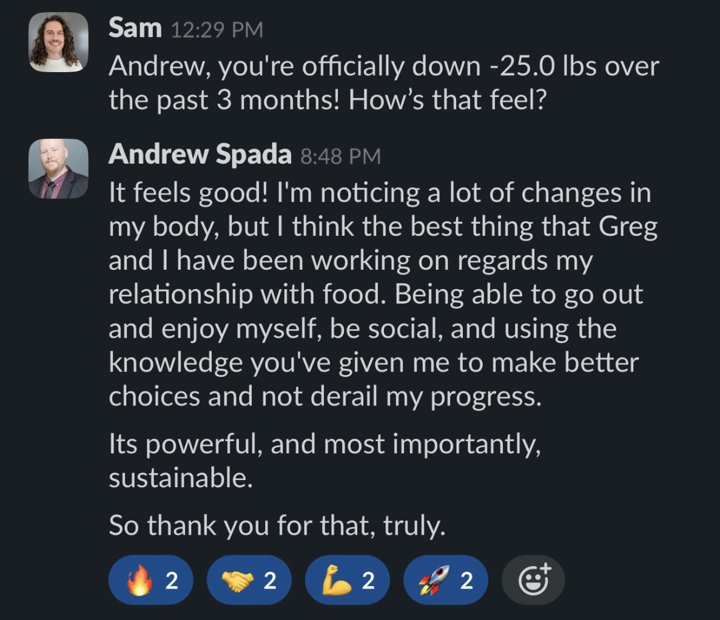Screen dimensions: 720x620
Task: Click the 'Its powerful, and most importantly' line
Action: (325, 444)
